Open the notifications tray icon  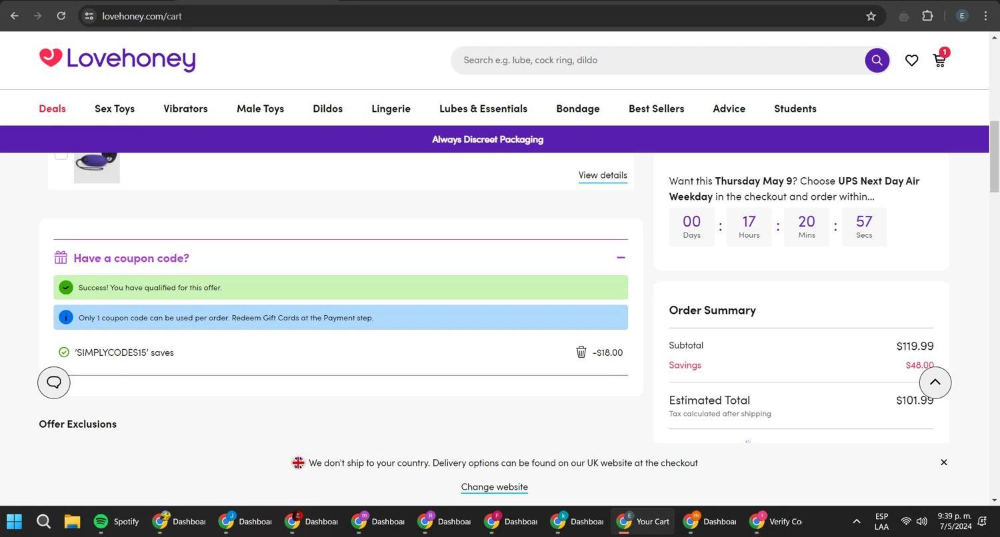(x=983, y=521)
